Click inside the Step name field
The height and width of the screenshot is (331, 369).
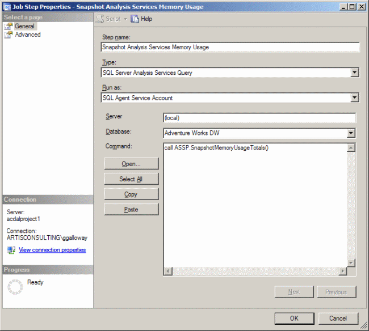click(230, 48)
